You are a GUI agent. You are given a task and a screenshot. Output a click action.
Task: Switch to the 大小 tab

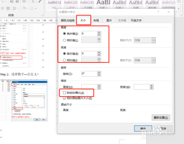83,20
